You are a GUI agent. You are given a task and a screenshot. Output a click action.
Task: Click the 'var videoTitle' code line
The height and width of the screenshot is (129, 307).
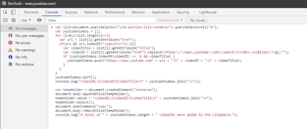(x=109, y=48)
